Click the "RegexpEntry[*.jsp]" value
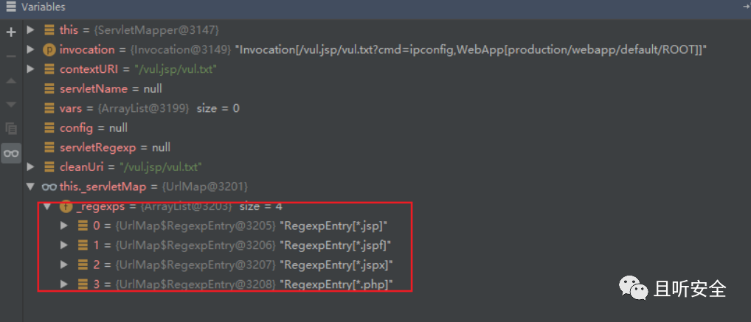Image resolution: width=751 pixels, height=322 pixels. (333, 225)
